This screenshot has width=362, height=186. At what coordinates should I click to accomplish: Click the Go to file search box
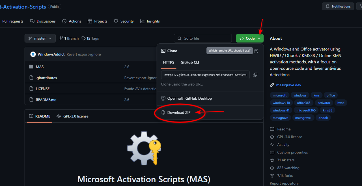pos(203,38)
